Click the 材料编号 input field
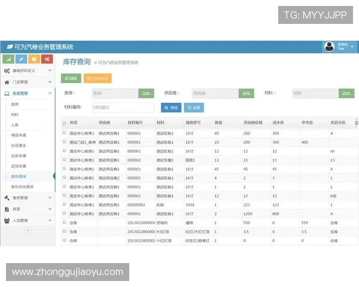The width and height of the screenshot is (359, 287). click(123, 108)
